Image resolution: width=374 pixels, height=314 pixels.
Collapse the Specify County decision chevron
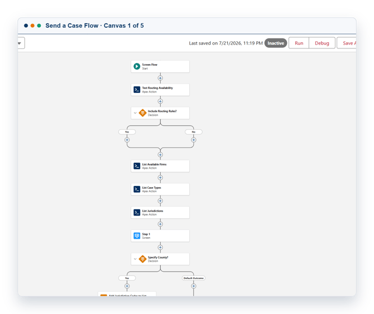[x=135, y=259]
